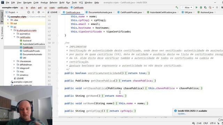Click the CRLF line separator in the status bar
Viewport: 223px width, 125px height.
[206, 123]
